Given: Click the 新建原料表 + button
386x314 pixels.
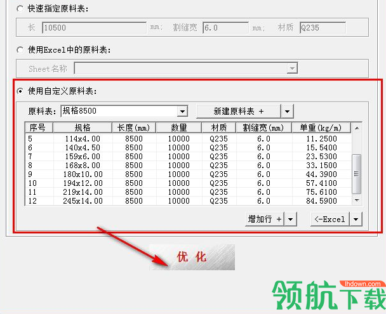Looking at the screenshot, I should coord(239,112).
